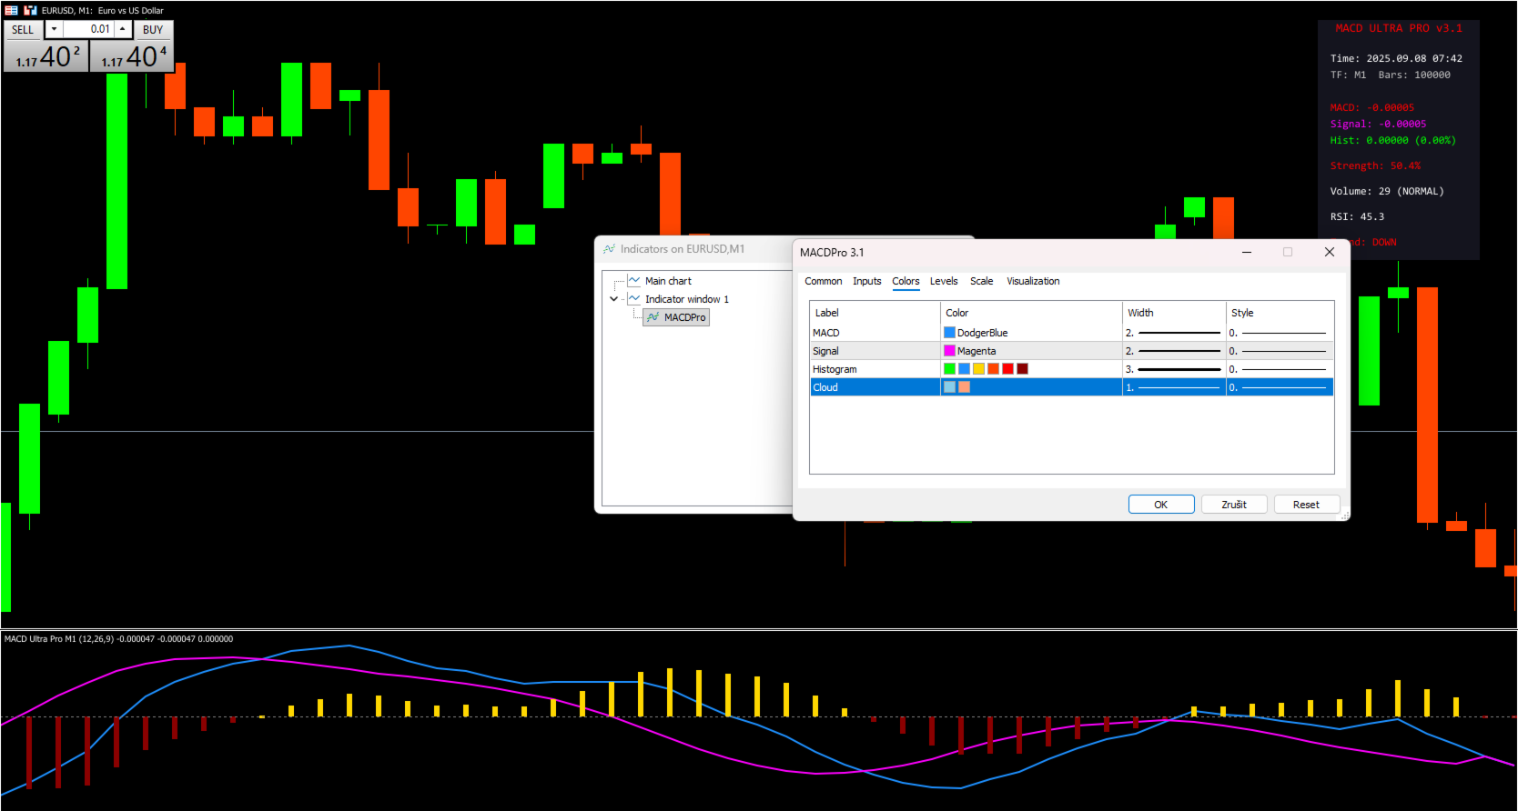Click the BUY button in the one-click trading panel

pyautogui.click(x=153, y=29)
